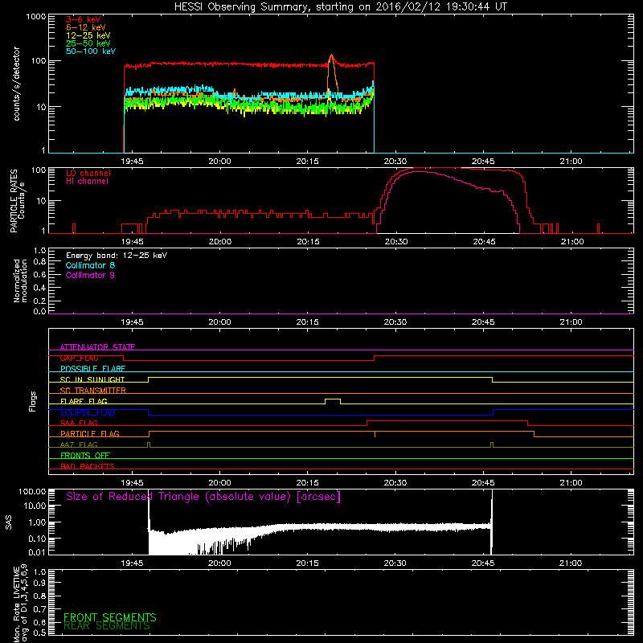Click the REAR SEGMENTS legend label
Screen dimensions: 643x643
(x=107, y=626)
